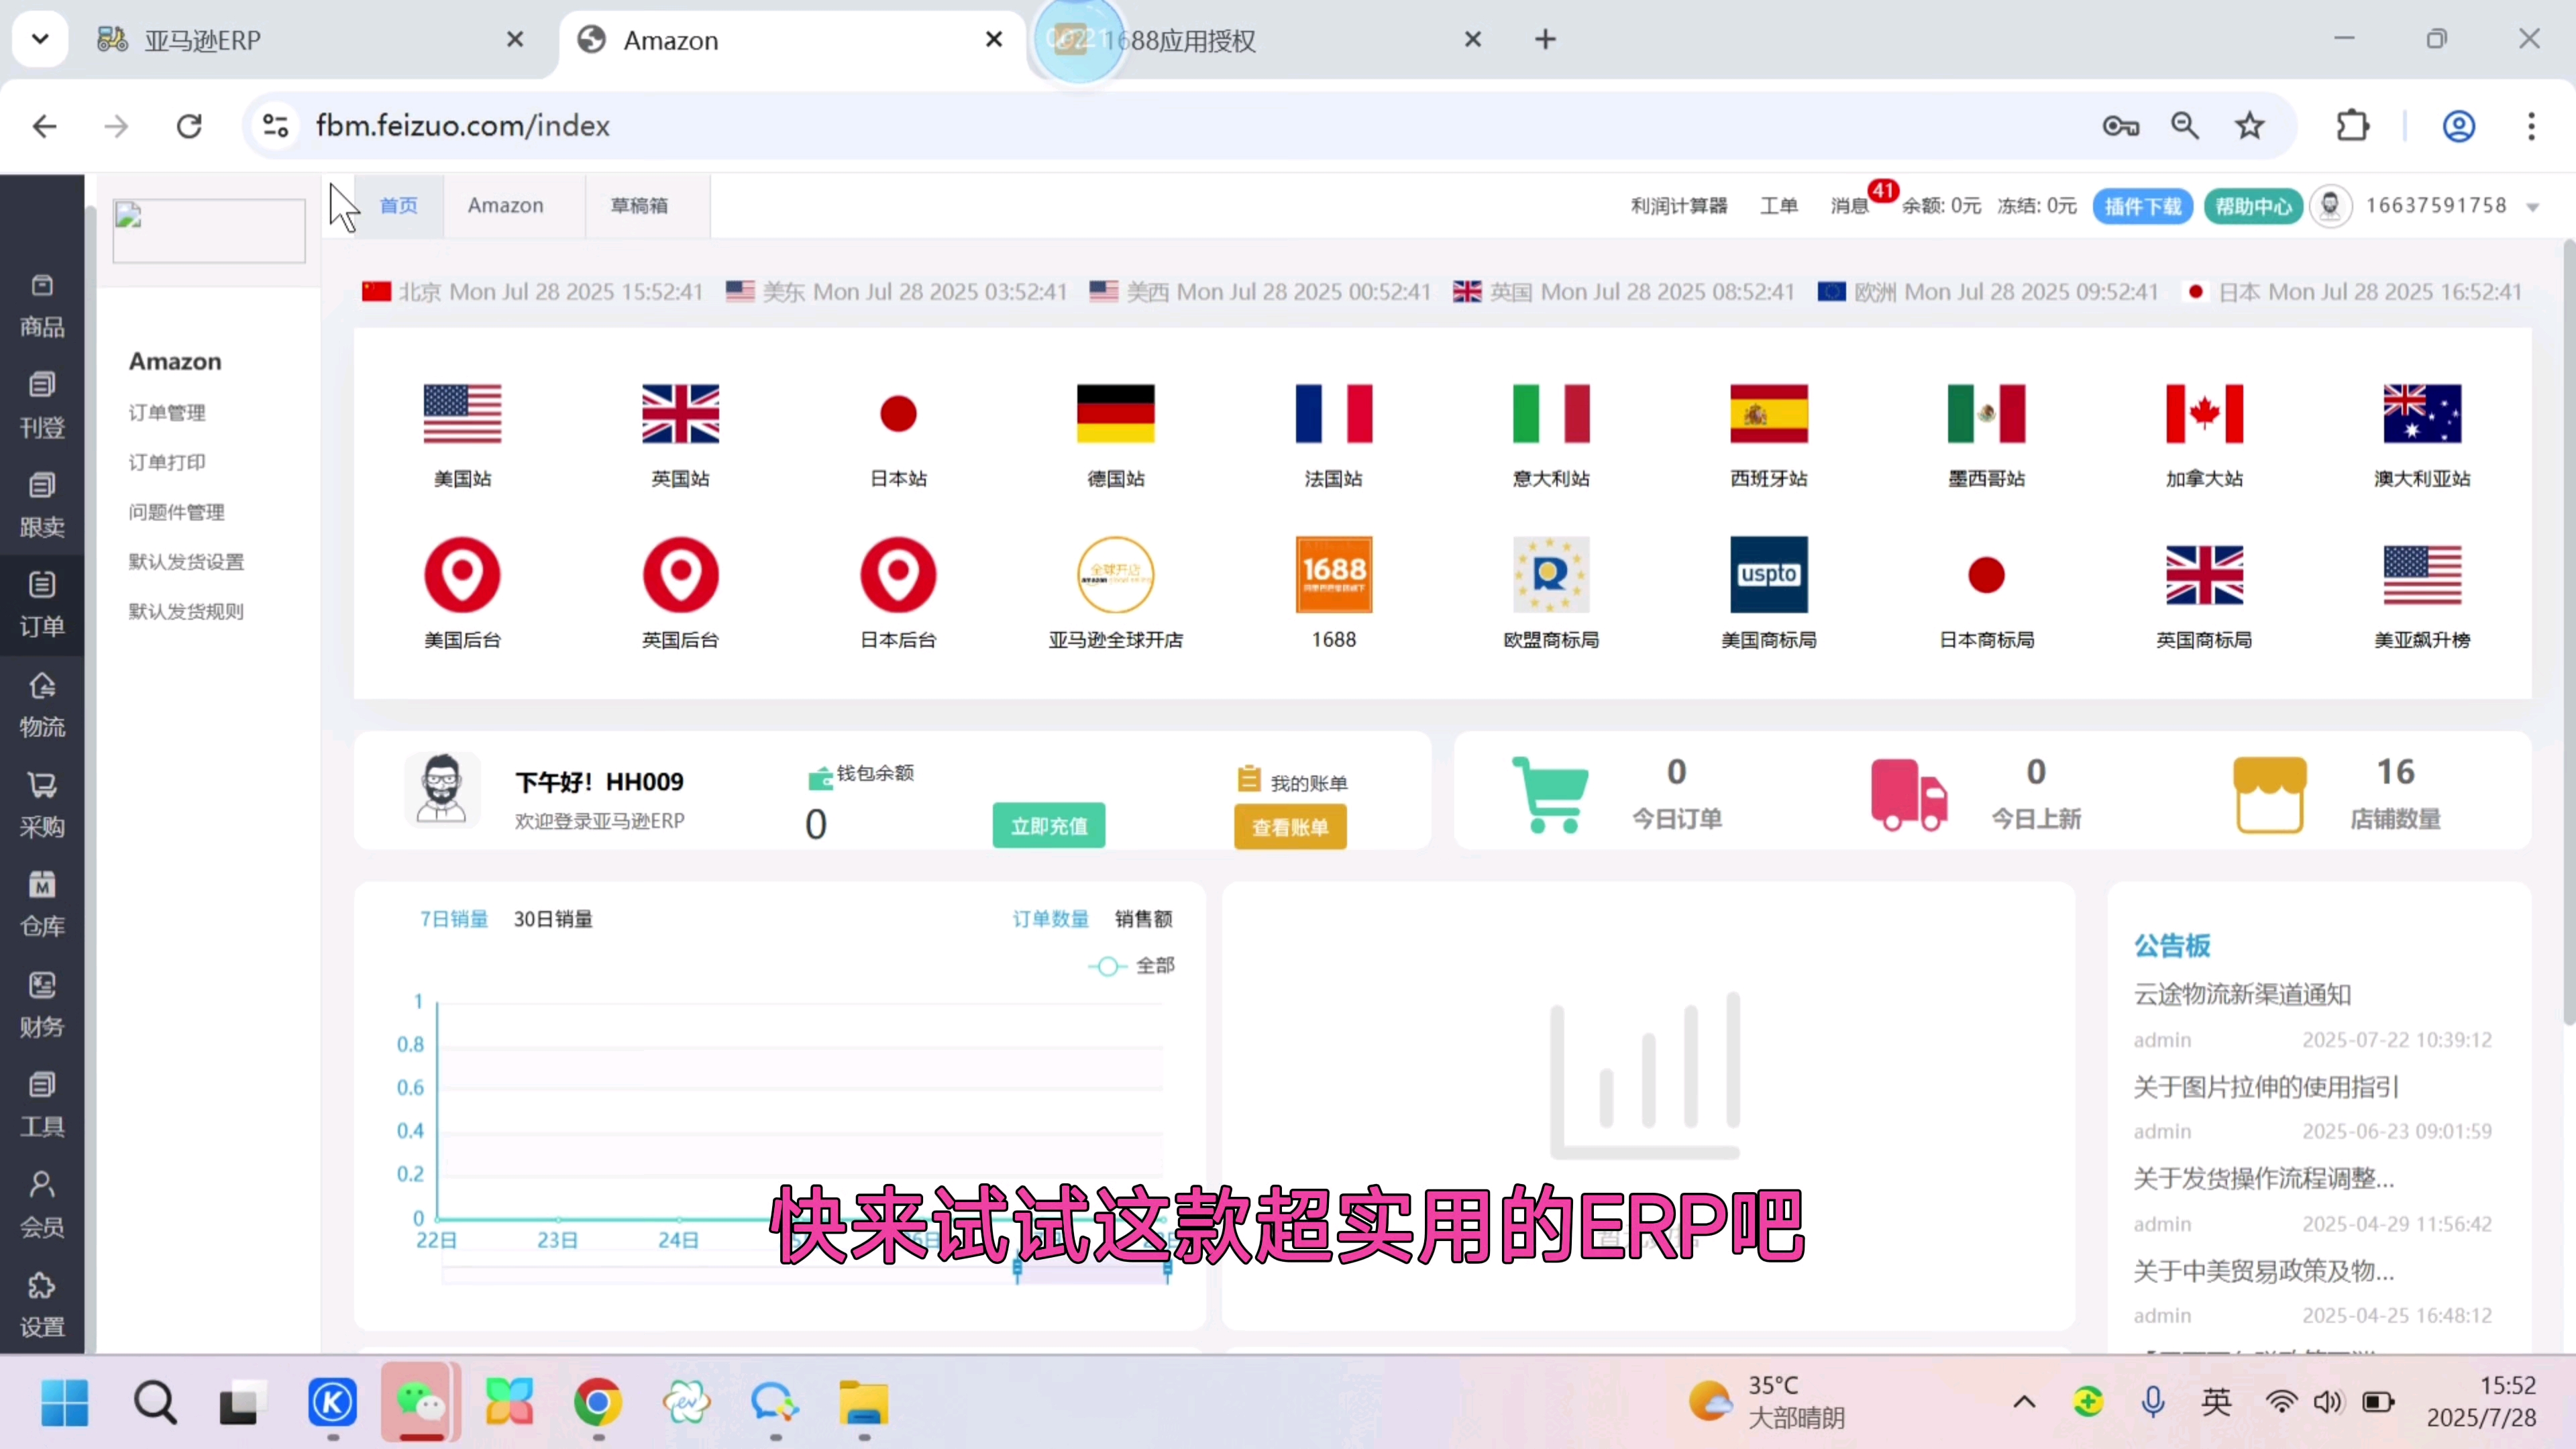Switch to the Amazon page tab

506,206
